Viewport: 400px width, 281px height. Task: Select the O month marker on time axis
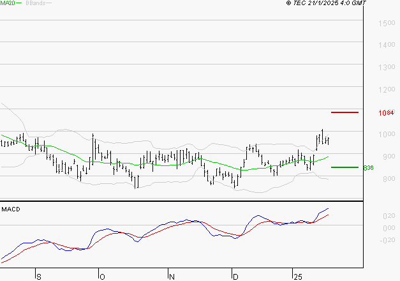[x=102, y=277]
